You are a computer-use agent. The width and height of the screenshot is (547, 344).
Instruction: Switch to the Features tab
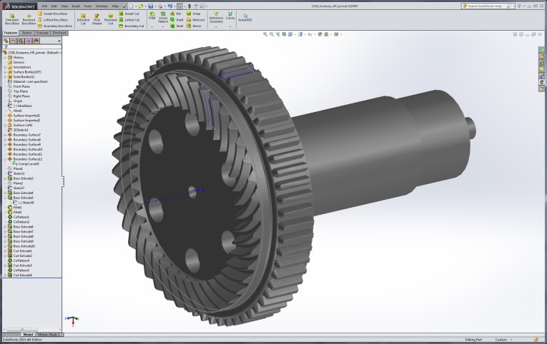(11, 33)
